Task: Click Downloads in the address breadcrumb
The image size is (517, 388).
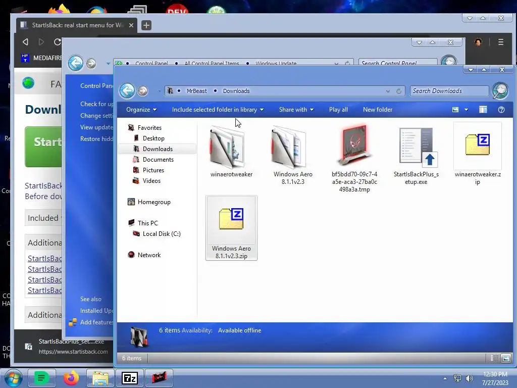Action: pyautogui.click(x=236, y=91)
